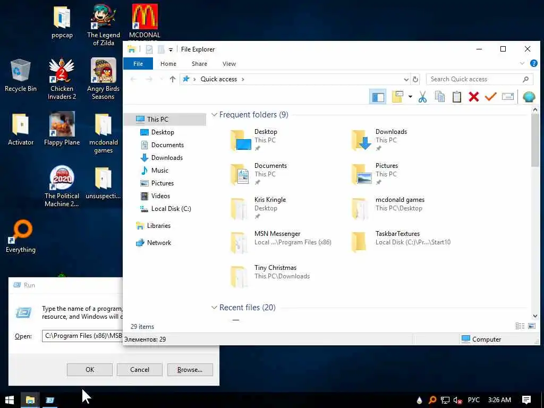Expand the ribbon with the chevron
Viewport: 544px width, 408px height.
(522, 64)
